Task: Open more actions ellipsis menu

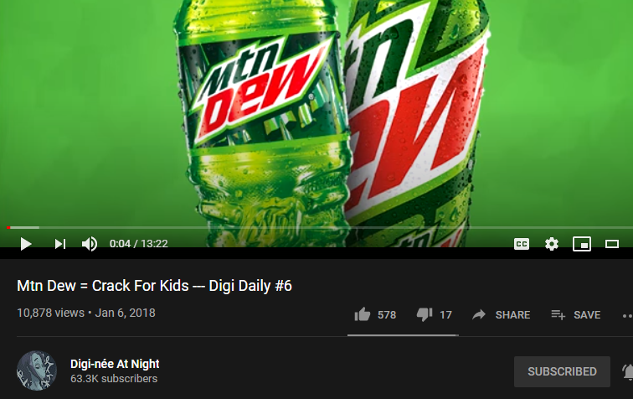Action: [627, 315]
